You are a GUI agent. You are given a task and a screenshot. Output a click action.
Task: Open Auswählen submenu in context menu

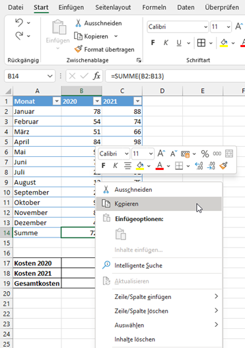[159, 325]
